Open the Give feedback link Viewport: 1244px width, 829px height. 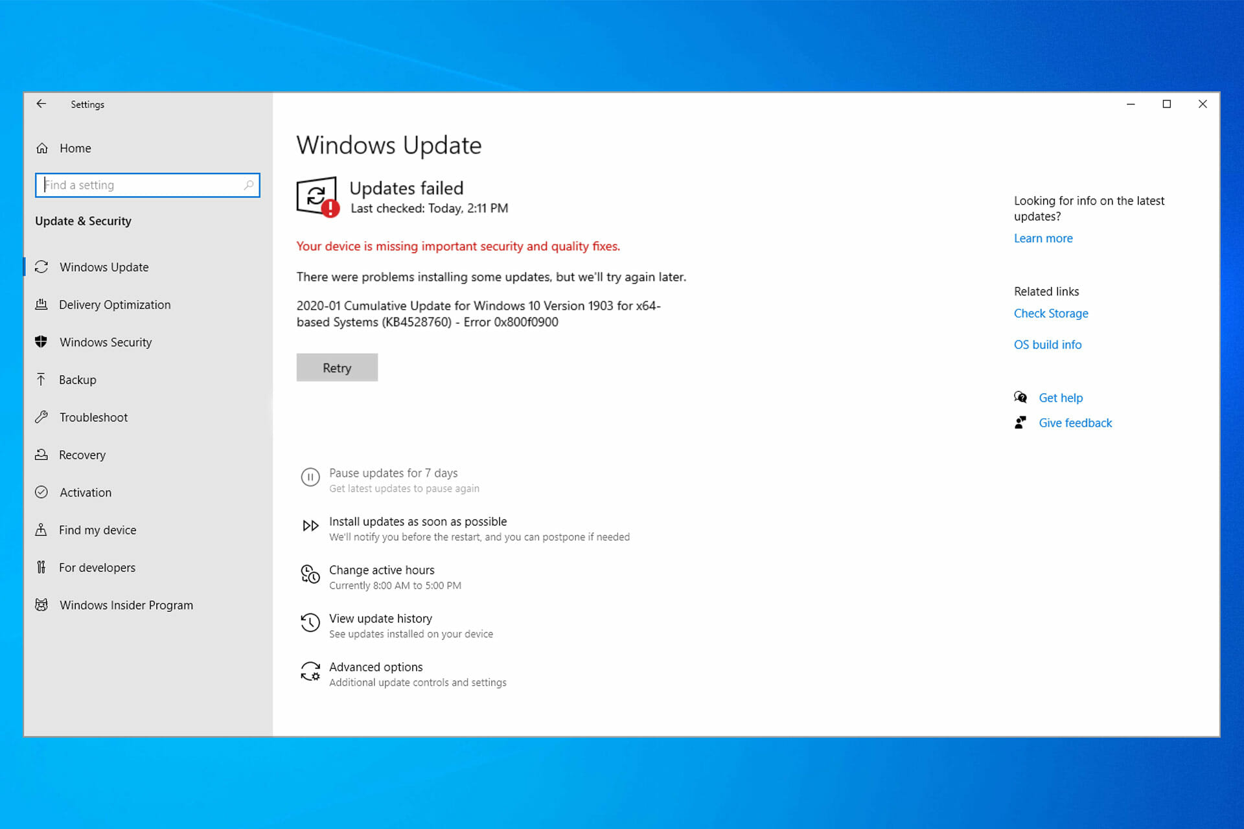(1076, 423)
